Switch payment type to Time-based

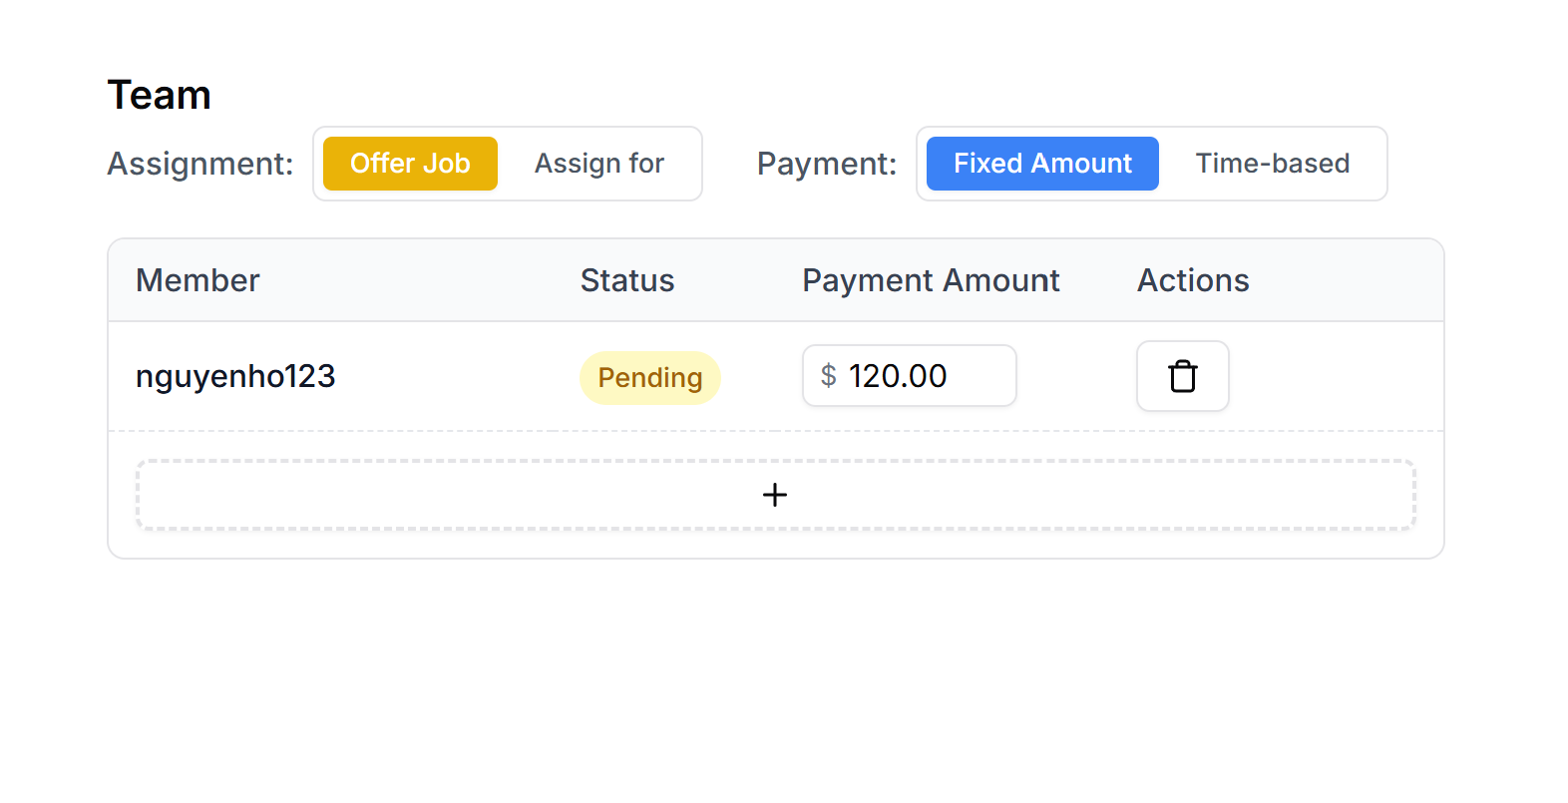coord(1272,164)
